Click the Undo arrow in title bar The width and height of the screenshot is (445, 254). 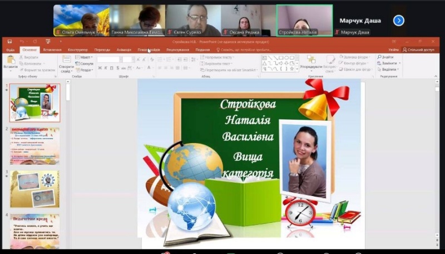[x=21, y=42]
